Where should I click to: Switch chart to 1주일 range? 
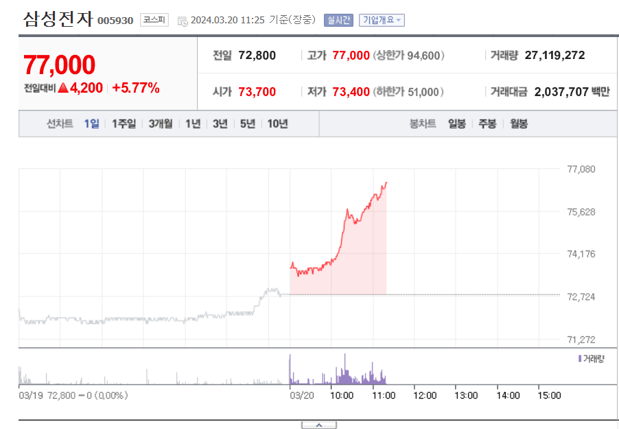tap(124, 124)
